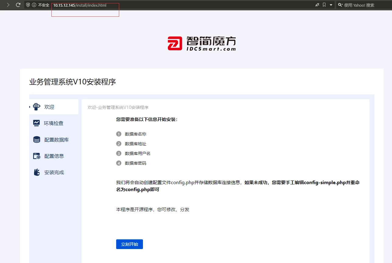392x263 pixels.
Task: Reload the page with refresh icon
Action: (x=18, y=5)
